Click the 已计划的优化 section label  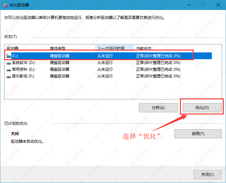click(16, 124)
